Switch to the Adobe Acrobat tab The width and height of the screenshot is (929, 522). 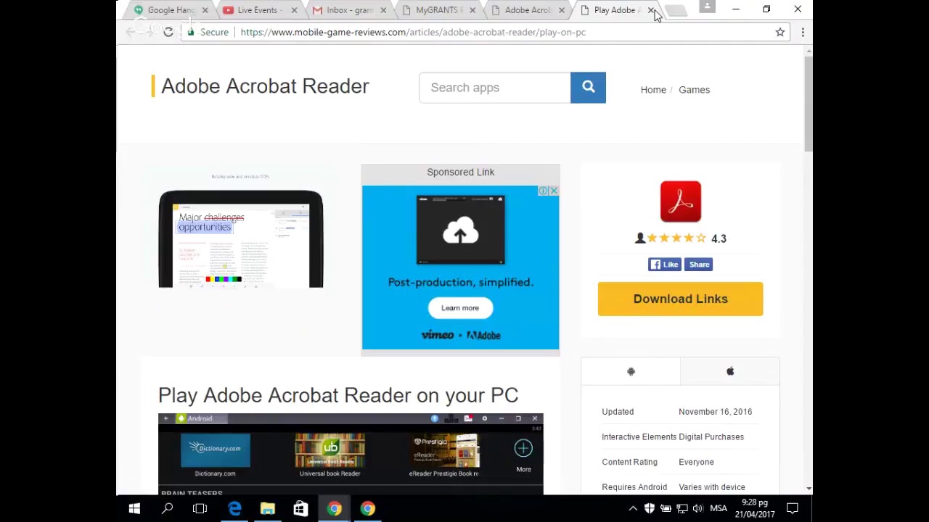click(x=527, y=10)
